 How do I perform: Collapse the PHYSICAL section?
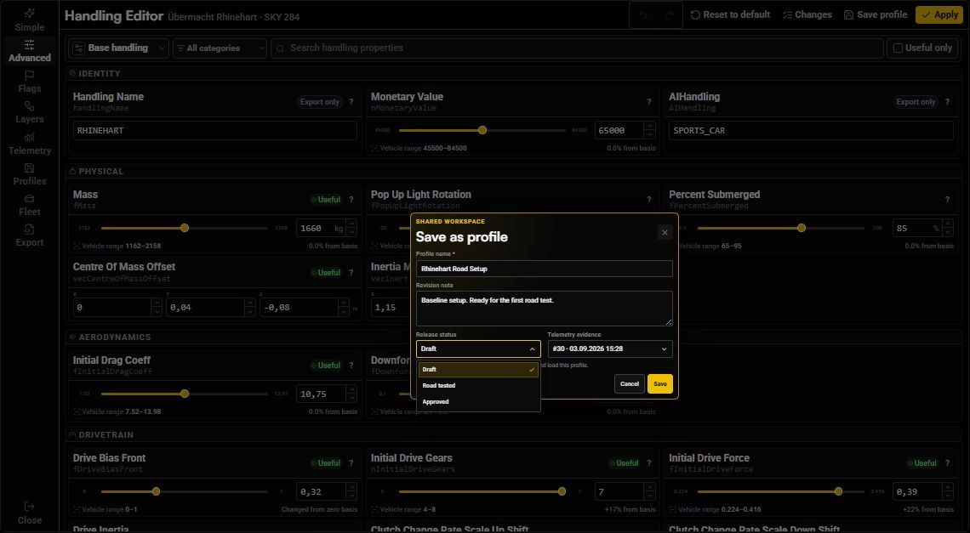[96, 171]
